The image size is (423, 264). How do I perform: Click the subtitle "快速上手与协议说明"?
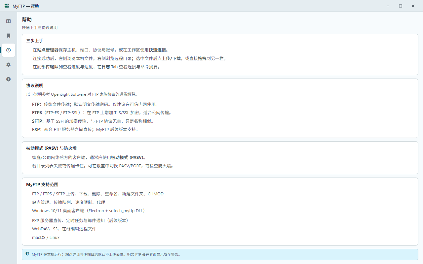tap(40, 28)
